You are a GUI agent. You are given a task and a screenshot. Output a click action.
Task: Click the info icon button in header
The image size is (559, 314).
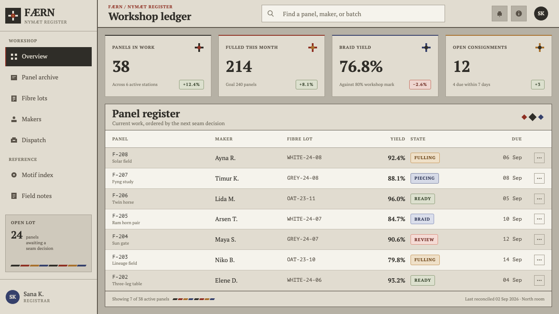click(x=519, y=14)
